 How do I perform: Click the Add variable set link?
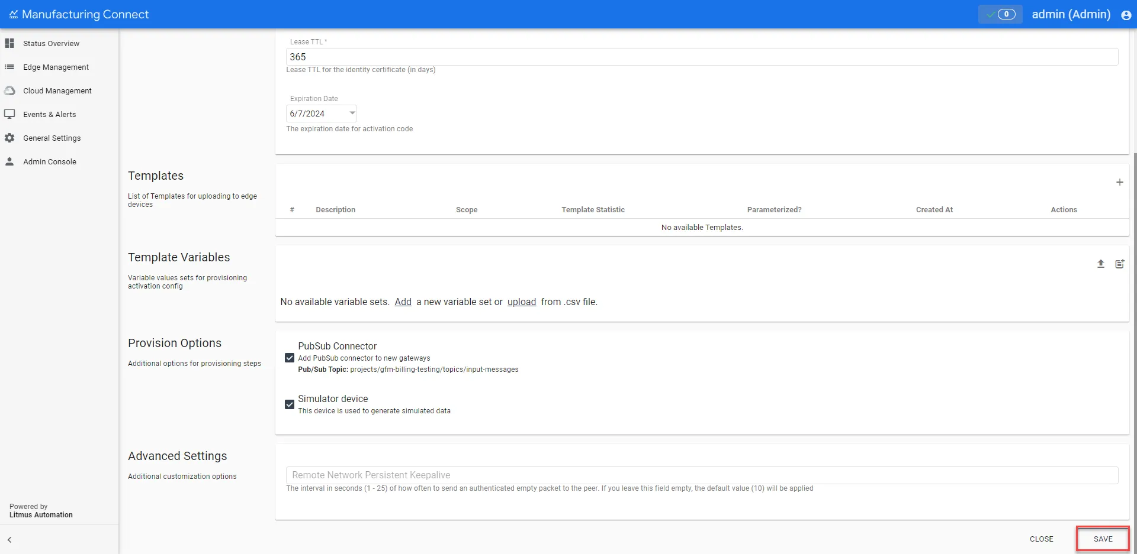coord(403,302)
